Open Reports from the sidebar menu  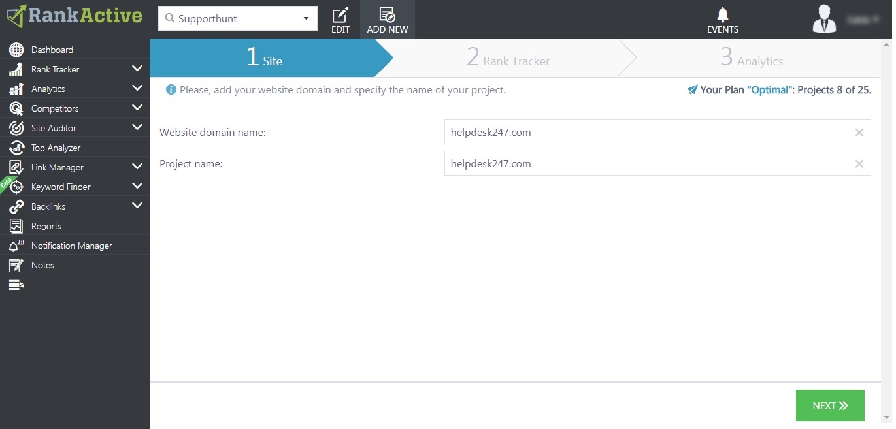[x=46, y=226]
